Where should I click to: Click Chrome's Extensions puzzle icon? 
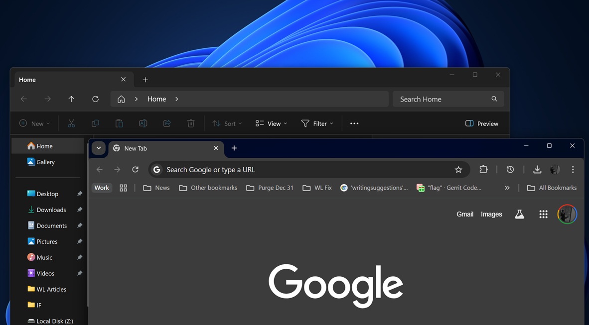pyautogui.click(x=483, y=170)
